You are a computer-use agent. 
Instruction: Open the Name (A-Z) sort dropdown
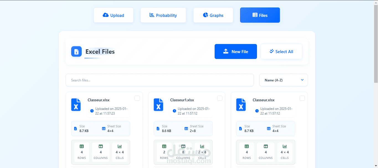click(x=284, y=80)
